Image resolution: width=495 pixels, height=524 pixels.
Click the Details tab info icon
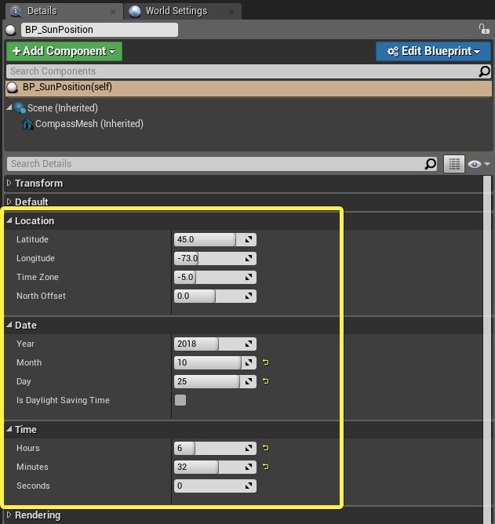(16, 11)
